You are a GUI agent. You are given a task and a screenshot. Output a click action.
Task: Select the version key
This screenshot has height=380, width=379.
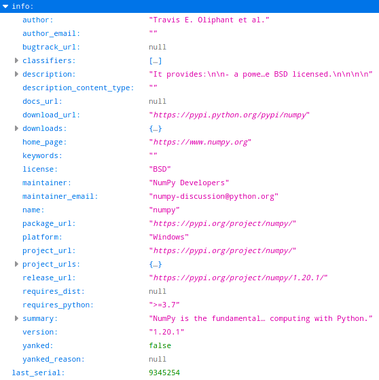point(40,332)
